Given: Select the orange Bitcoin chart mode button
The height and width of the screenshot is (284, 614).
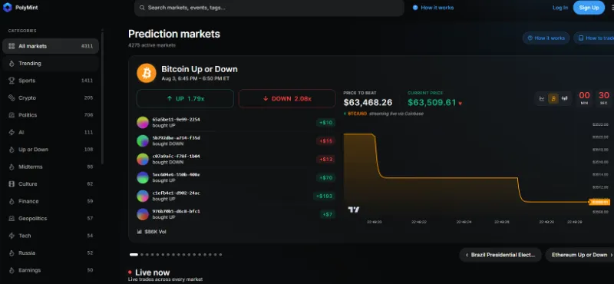Looking at the screenshot, I should [x=553, y=98].
